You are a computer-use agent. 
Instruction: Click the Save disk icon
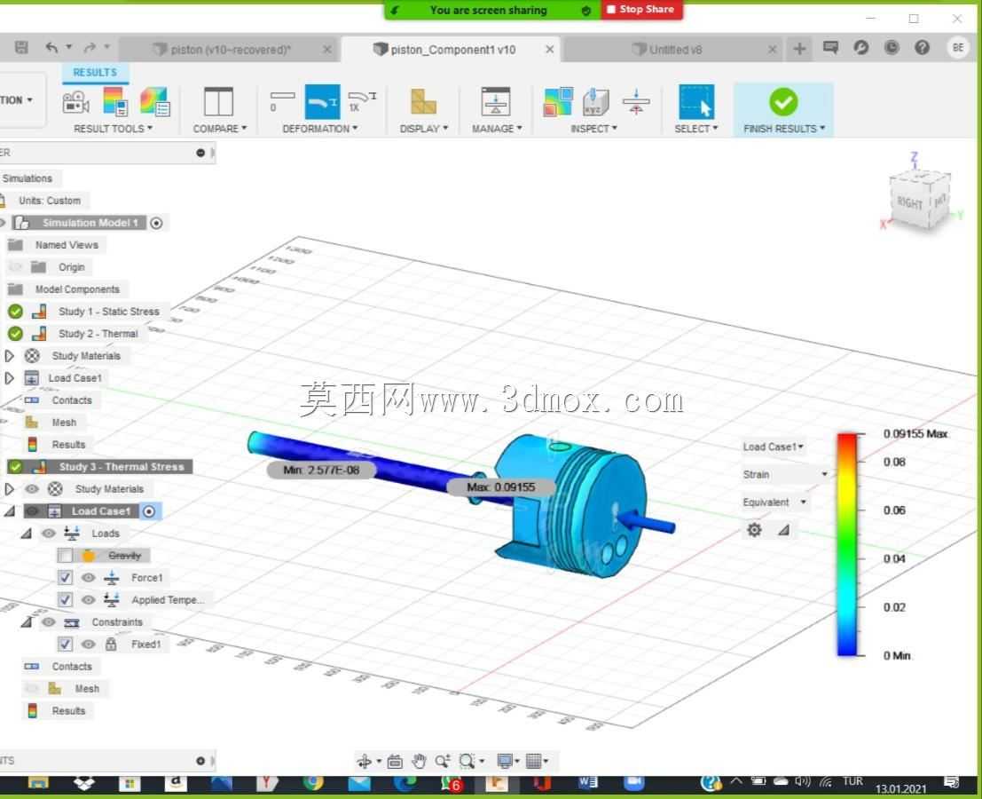(x=21, y=48)
